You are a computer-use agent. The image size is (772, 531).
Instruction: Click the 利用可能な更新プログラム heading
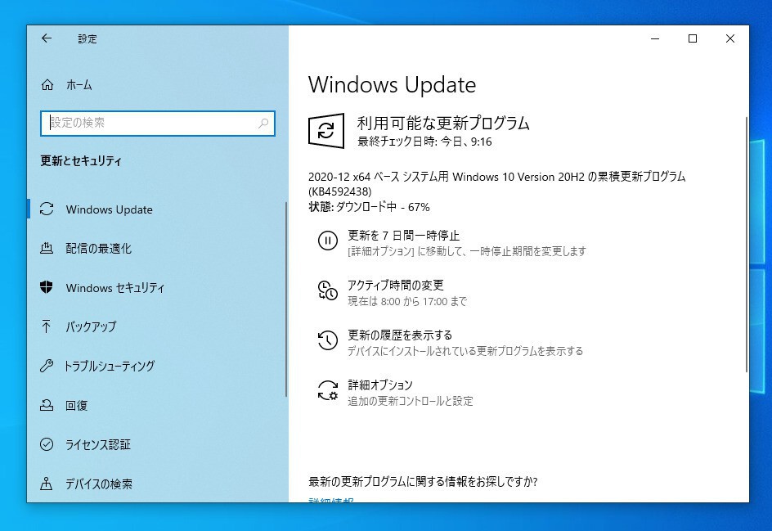tap(443, 124)
